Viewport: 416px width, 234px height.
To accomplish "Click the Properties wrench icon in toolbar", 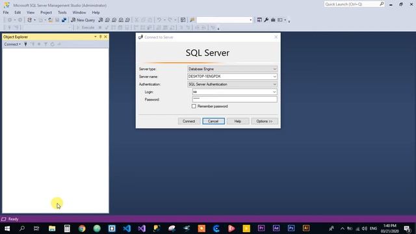I will [266, 20].
